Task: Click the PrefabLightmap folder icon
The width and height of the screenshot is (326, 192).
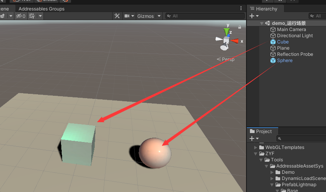Action: tap(278, 185)
